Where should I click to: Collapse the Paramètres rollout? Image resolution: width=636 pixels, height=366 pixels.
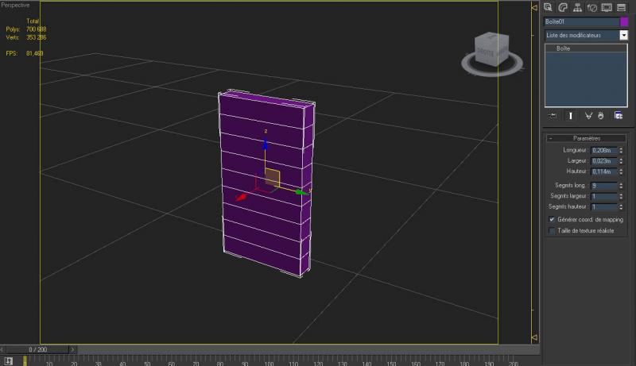(x=586, y=138)
